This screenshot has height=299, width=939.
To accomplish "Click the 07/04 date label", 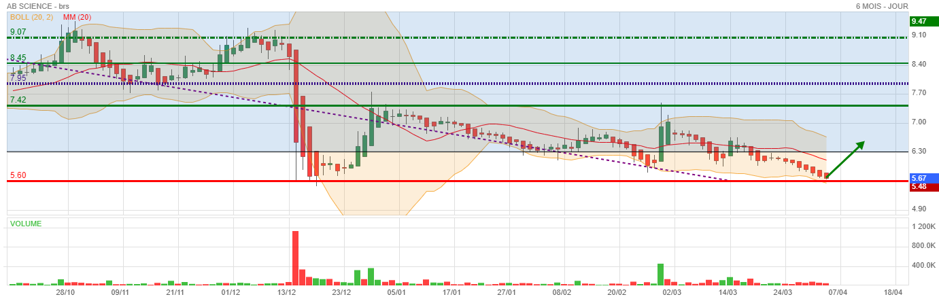I will pyautogui.click(x=838, y=292).
